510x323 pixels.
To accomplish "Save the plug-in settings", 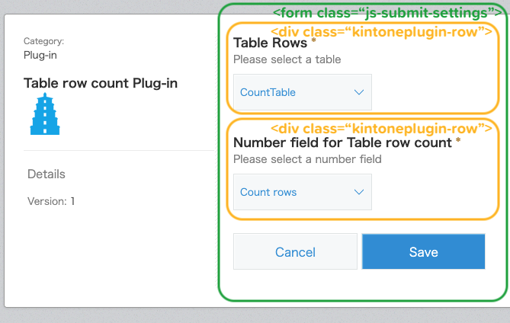I will click(423, 252).
